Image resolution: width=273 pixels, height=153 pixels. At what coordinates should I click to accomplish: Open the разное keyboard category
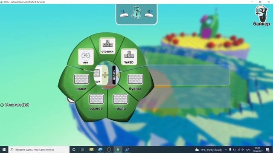[x=96, y=102]
